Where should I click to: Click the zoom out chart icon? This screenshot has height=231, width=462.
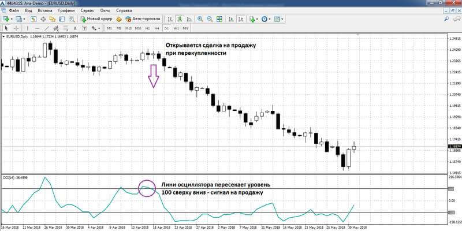(209, 19)
